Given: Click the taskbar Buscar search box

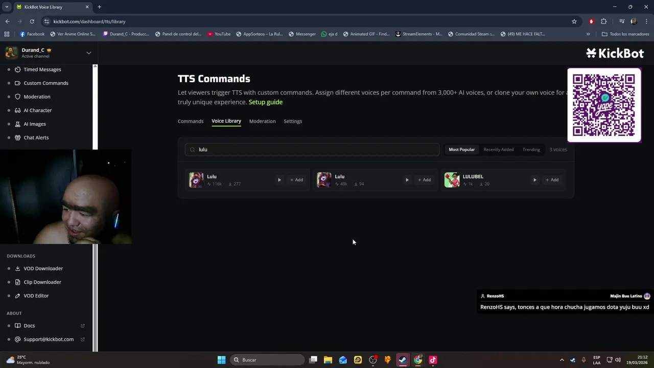Looking at the screenshot, I should coord(267,360).
